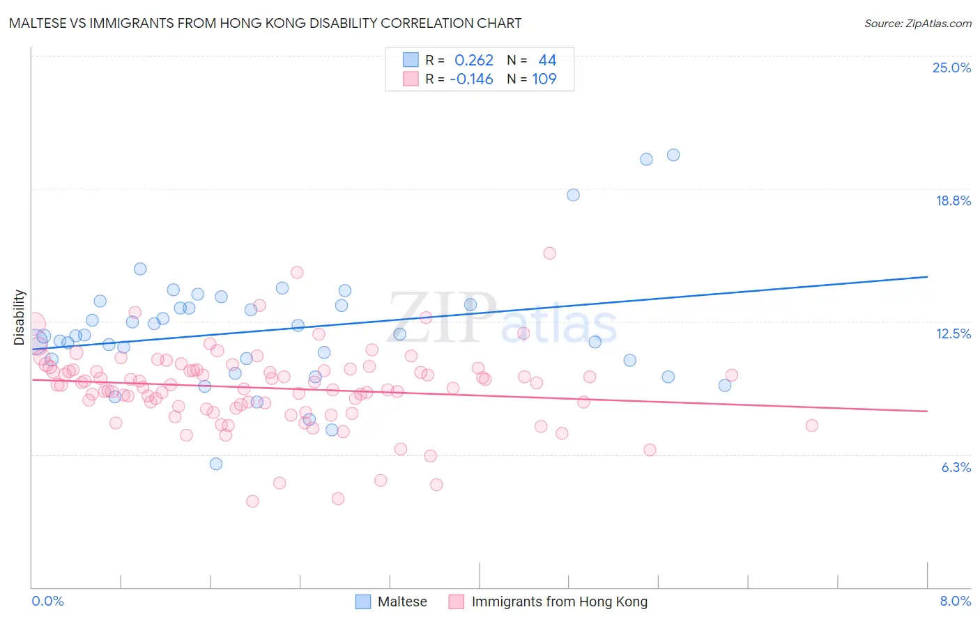980x621 pixels.
Task: Select the Maltese legend label
Action: click(x=402, y=602)
